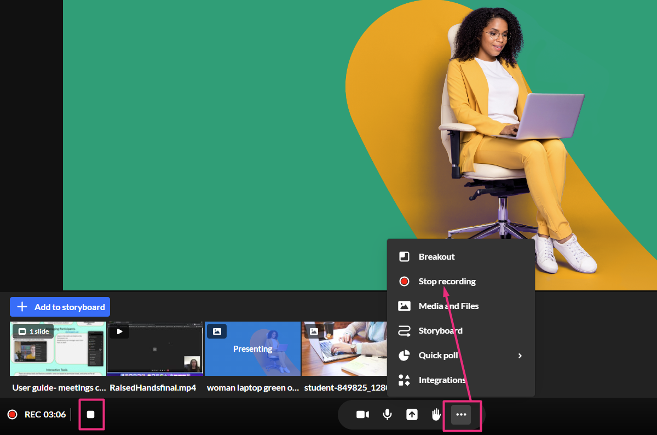Select the User guide slide thumbnail
Viewport: 657px width, 435px height.
tap(58, 349)
